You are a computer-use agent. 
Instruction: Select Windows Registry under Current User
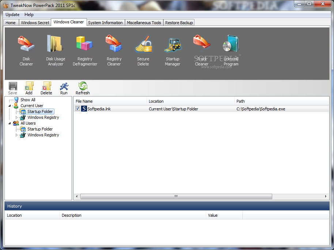click(x=43, y=117)
